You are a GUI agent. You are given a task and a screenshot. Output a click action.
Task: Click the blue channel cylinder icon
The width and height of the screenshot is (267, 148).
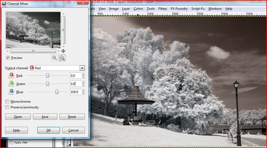(11, 92)
